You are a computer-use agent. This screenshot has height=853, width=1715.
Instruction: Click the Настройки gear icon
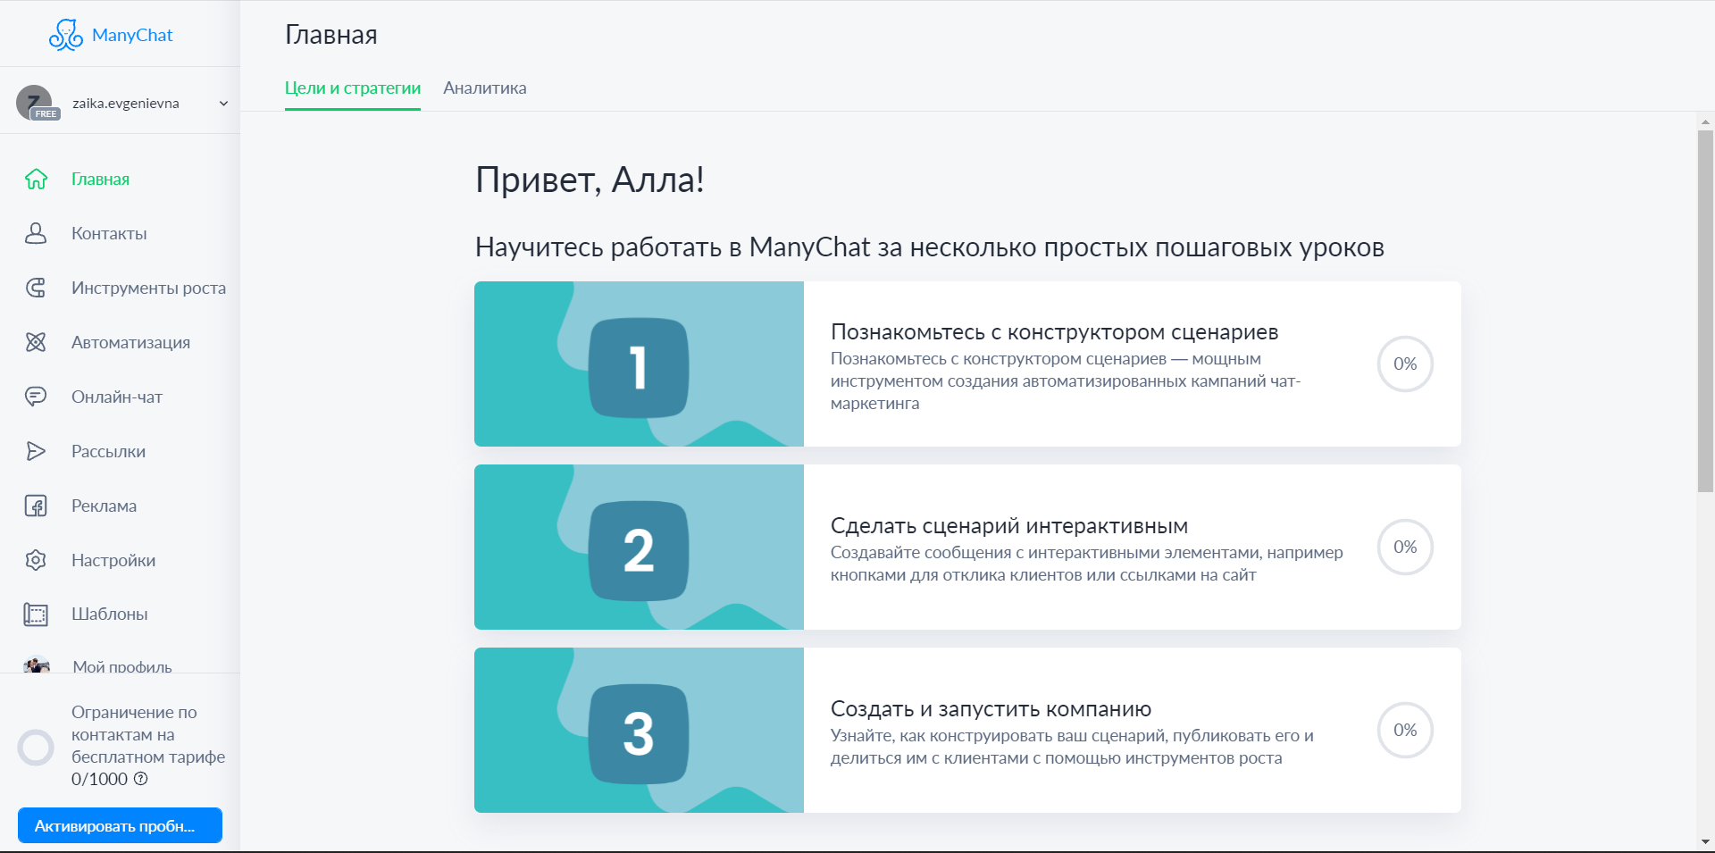pyautogui.click(x=36, y=560)
